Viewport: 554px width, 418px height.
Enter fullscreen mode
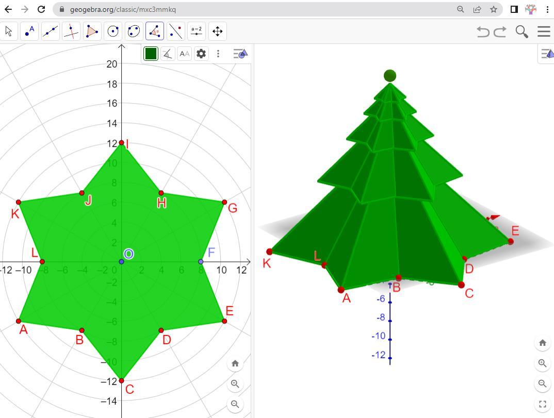click(x=543, y=404)
